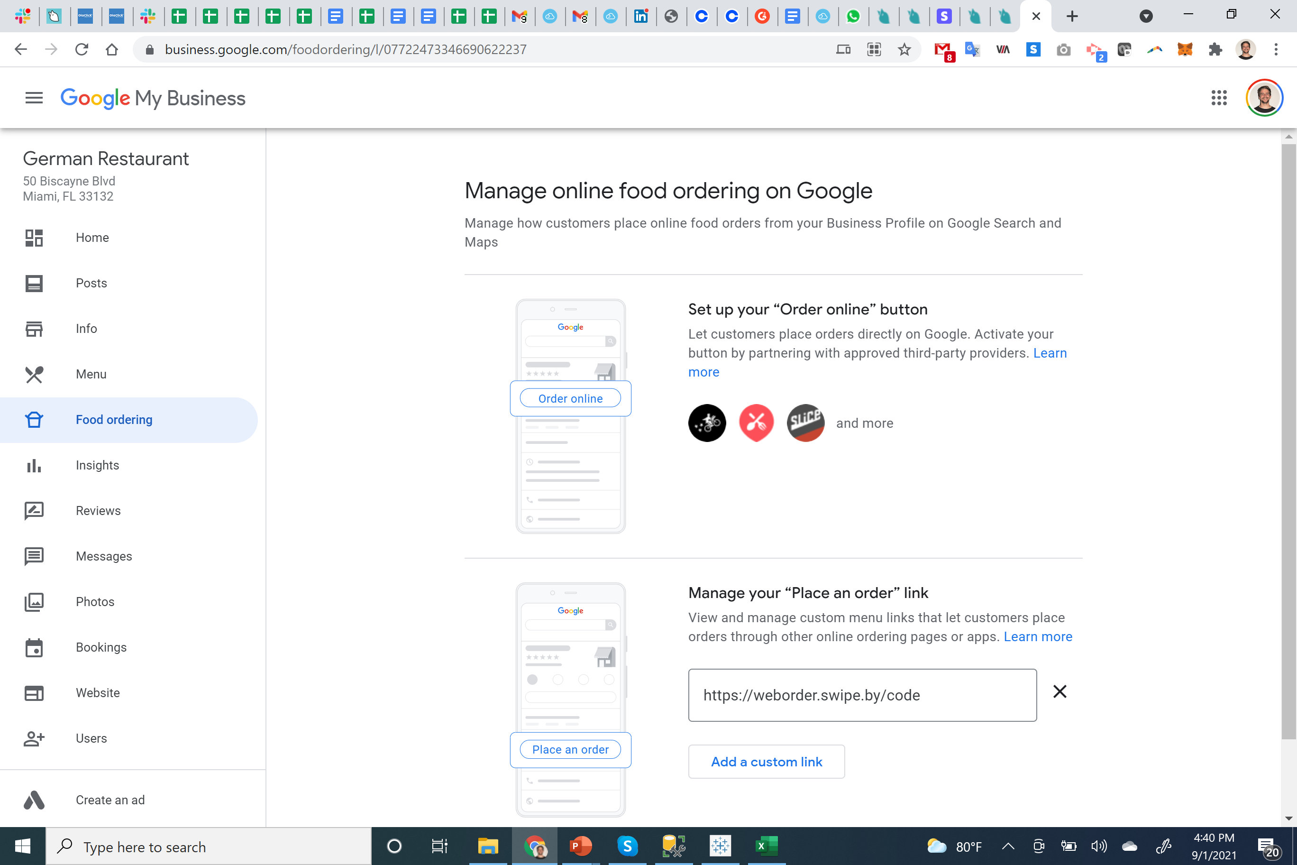1297x865 pixels.
Task: Click the Google My Business logo
Action: pyautogui.click(x=153, y=98)
